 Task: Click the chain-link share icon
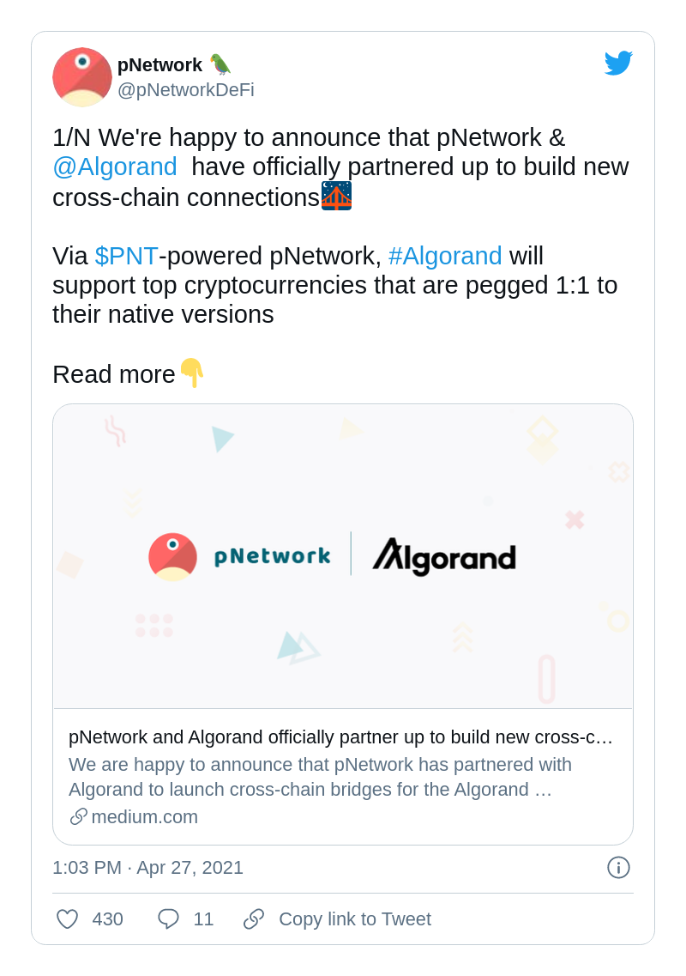click(x=254, y=918)
